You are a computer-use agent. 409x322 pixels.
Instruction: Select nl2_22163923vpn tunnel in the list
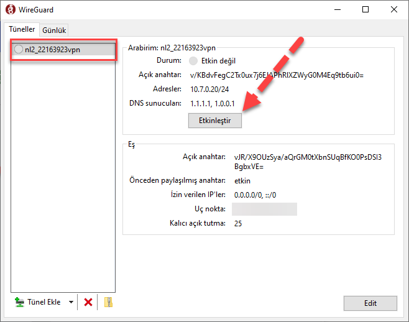pos(63,49)
